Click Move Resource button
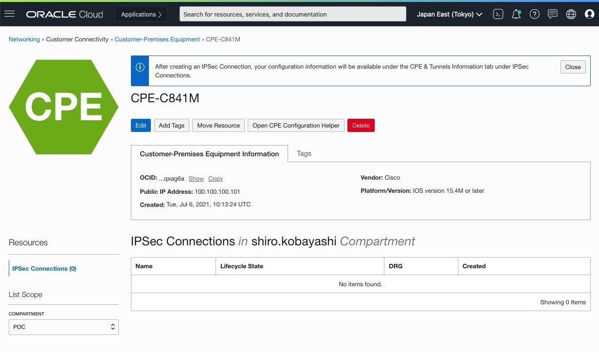The width and height of the screenshot is (599, 352). [218, 125]
